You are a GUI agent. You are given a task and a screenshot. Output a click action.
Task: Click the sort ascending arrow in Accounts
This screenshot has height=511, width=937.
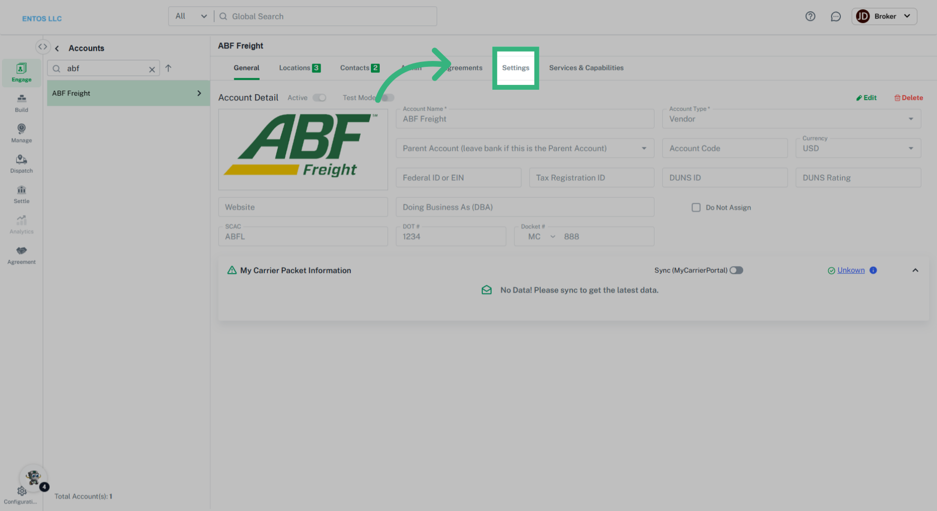pos(168,68)
